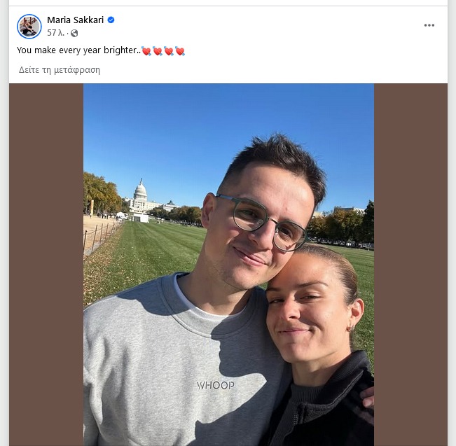
Task: Open the post timestamp '57 λ.'
Action: tap(55, 33)
